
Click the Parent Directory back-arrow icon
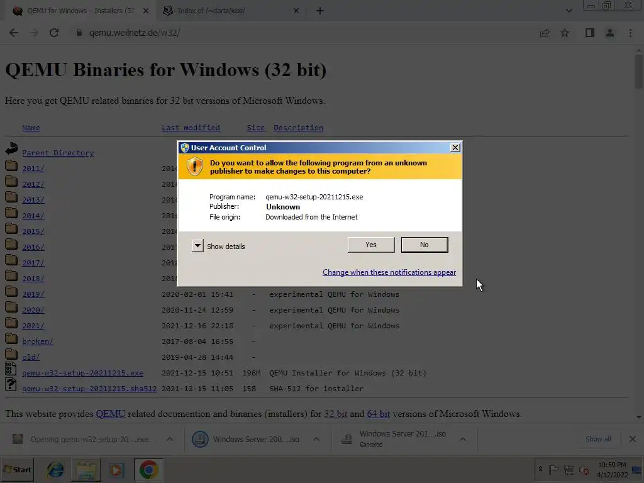tap(11, 148)
